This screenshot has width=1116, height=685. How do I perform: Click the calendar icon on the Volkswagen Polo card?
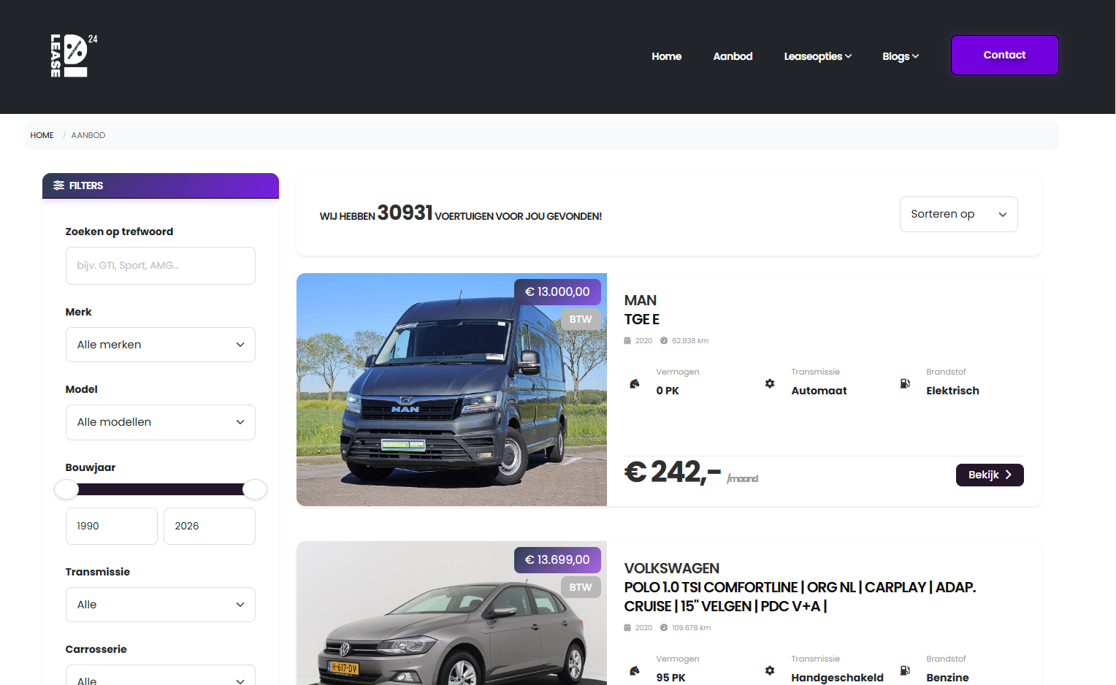[x=627, y=627]
